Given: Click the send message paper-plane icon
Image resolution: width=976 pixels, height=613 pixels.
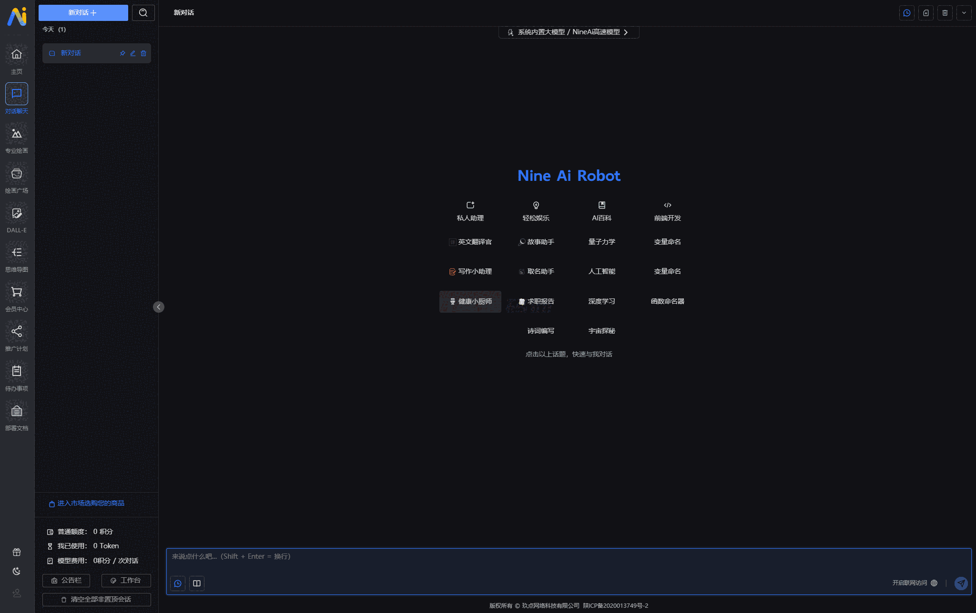Looking at the screenshot, I should (x=961, y=583).
